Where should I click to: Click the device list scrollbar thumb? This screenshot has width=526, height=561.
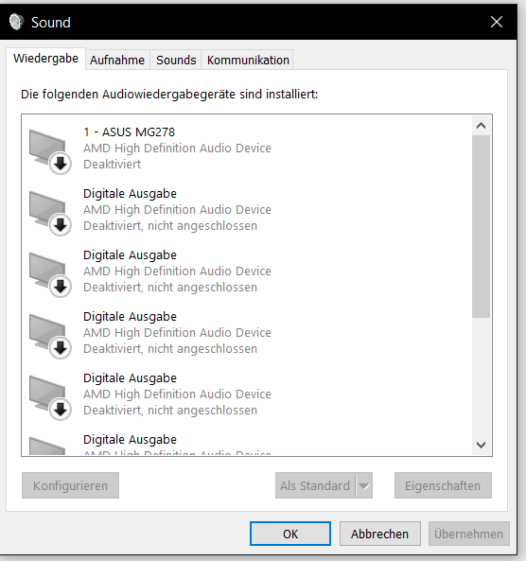pos(481,226)
